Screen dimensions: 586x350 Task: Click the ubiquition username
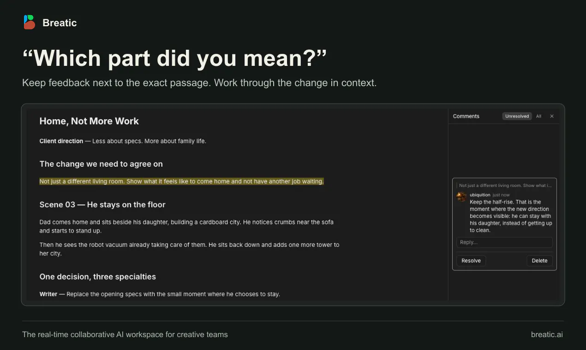pyautogui.click(x=480, y=195)
